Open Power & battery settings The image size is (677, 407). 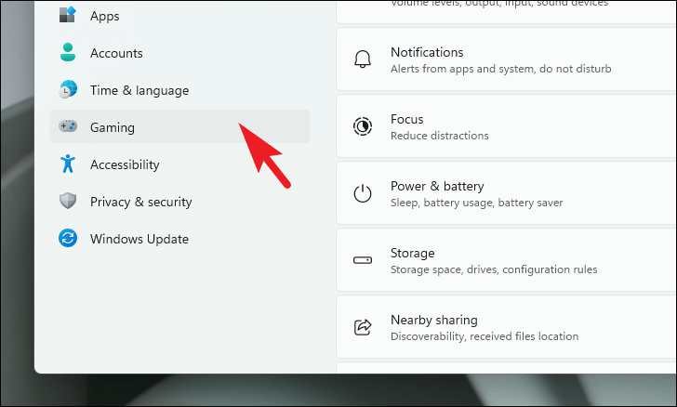coord(502,193)
